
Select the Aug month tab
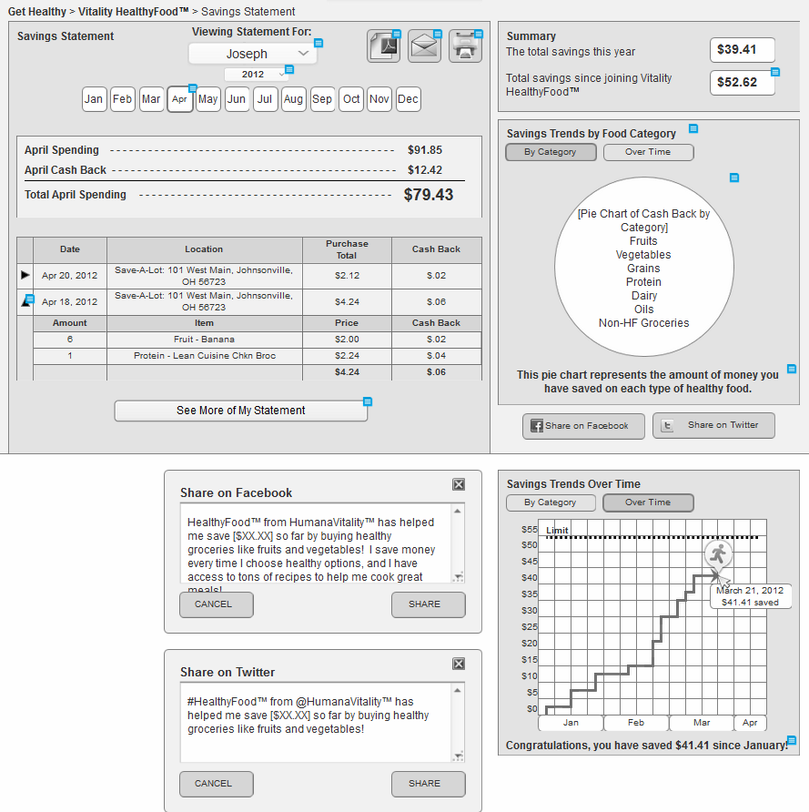[x=293, y=99]
